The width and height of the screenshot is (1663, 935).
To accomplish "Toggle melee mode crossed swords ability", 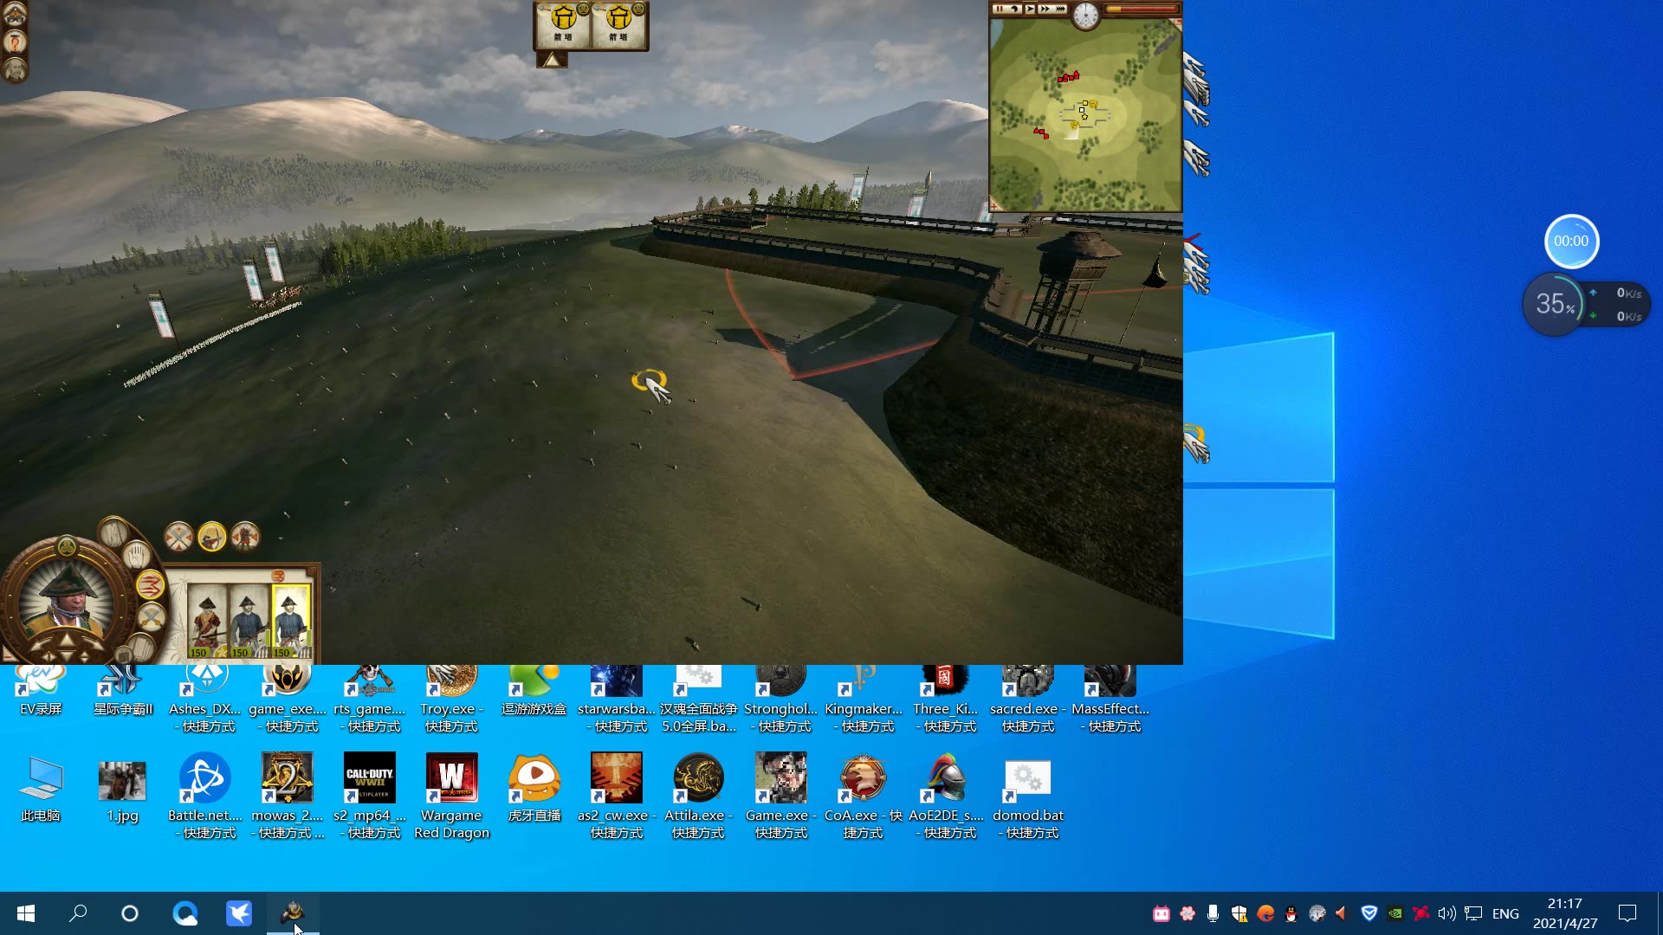I will (x=178, y=537).
